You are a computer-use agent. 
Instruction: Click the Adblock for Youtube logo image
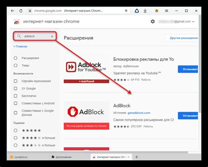click(86, 67)
